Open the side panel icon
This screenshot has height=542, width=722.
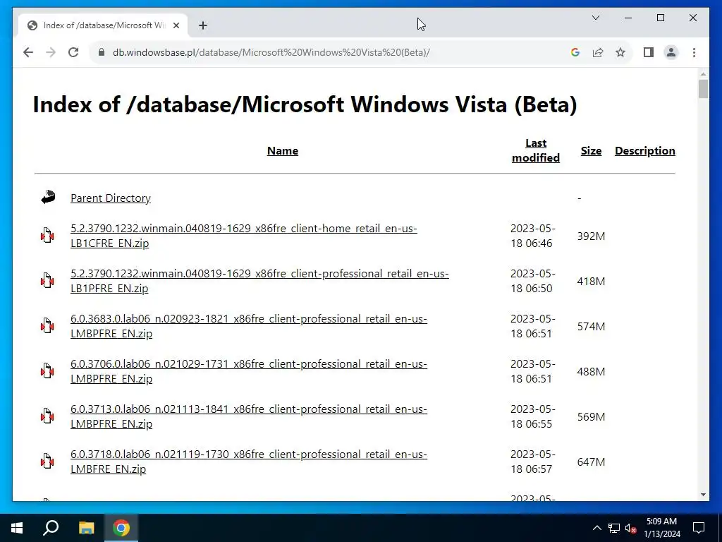(649, 52)
